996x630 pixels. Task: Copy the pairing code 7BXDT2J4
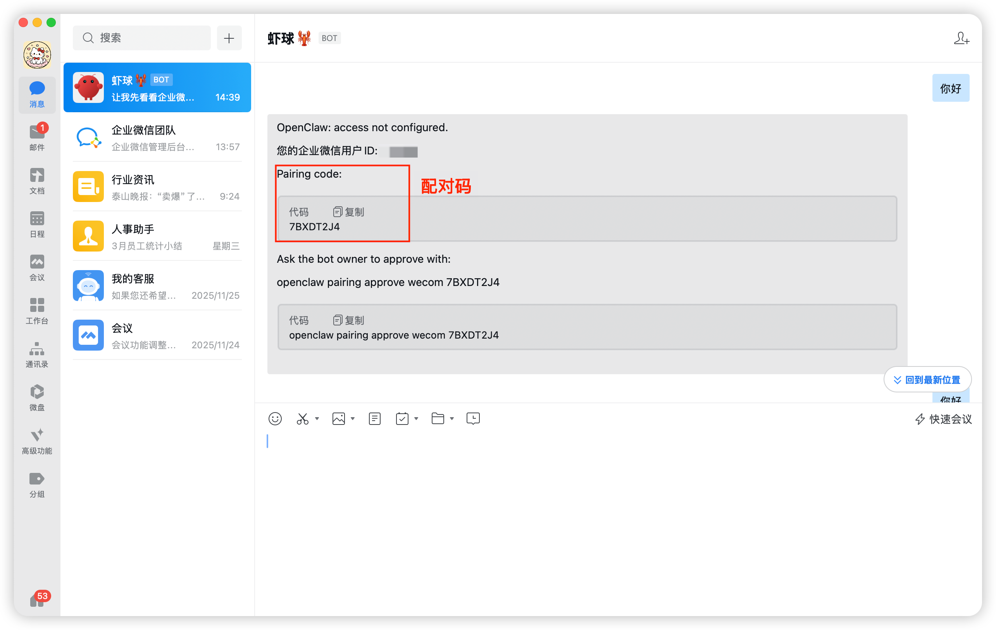tap(349, 212)
